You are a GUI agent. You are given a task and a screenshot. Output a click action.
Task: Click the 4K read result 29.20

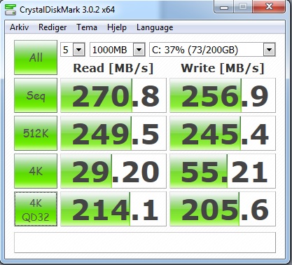tap(113, 171)
